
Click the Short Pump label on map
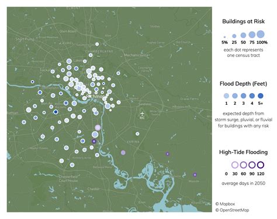click(25, 39)
